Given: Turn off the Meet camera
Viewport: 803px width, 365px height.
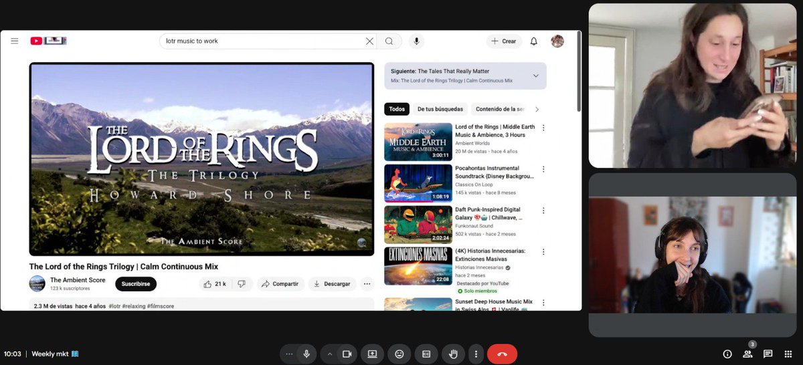Looking at the screenshot, I should (347, 354).
